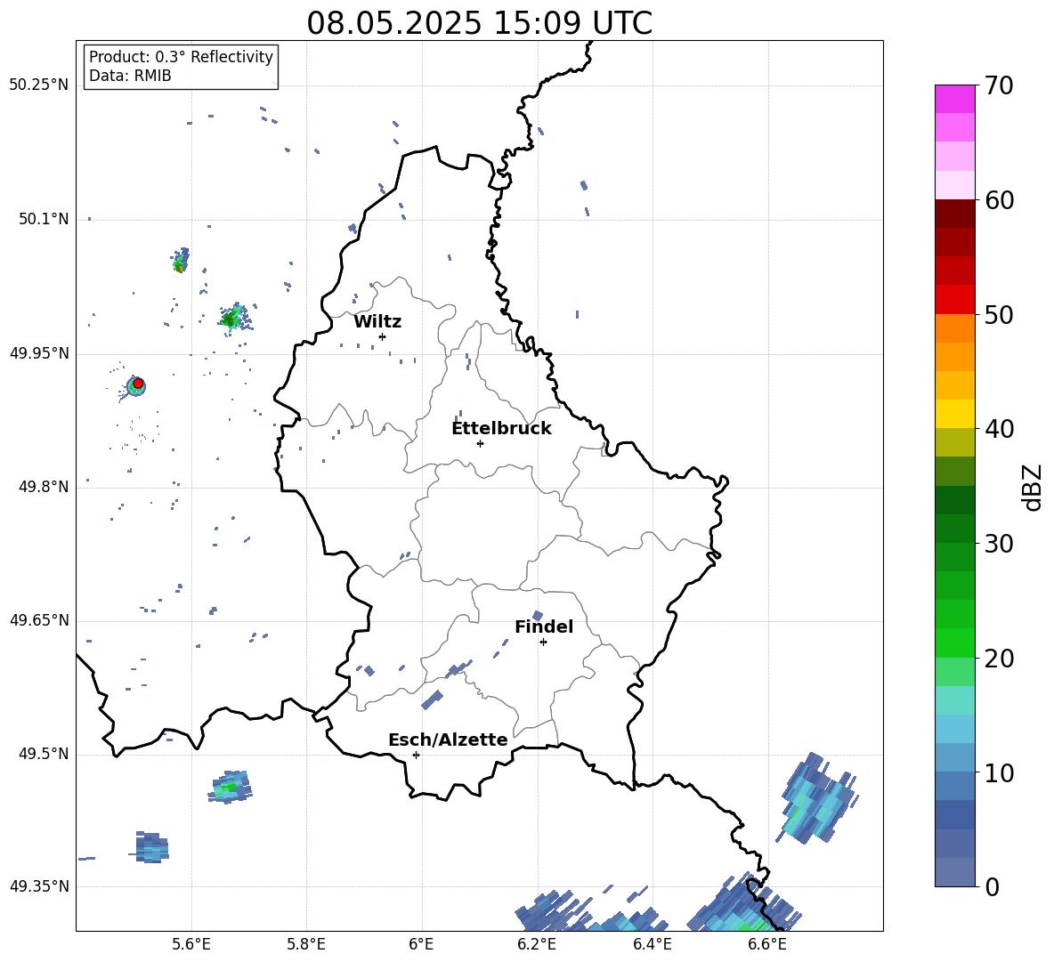Click the 6.2°E longitude label
The width and height of the screenshot is (1054, 962).
tap(537, 945)
